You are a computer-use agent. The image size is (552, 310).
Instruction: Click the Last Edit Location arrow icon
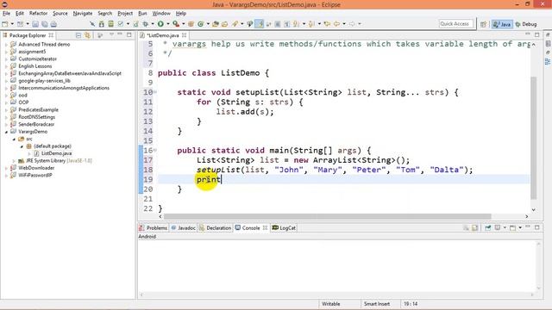327,24
